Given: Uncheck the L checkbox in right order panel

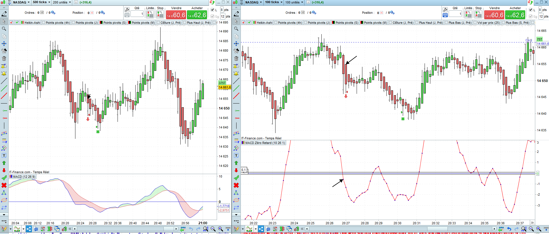Looking at the screenshot, I should [x=531, y=10].
